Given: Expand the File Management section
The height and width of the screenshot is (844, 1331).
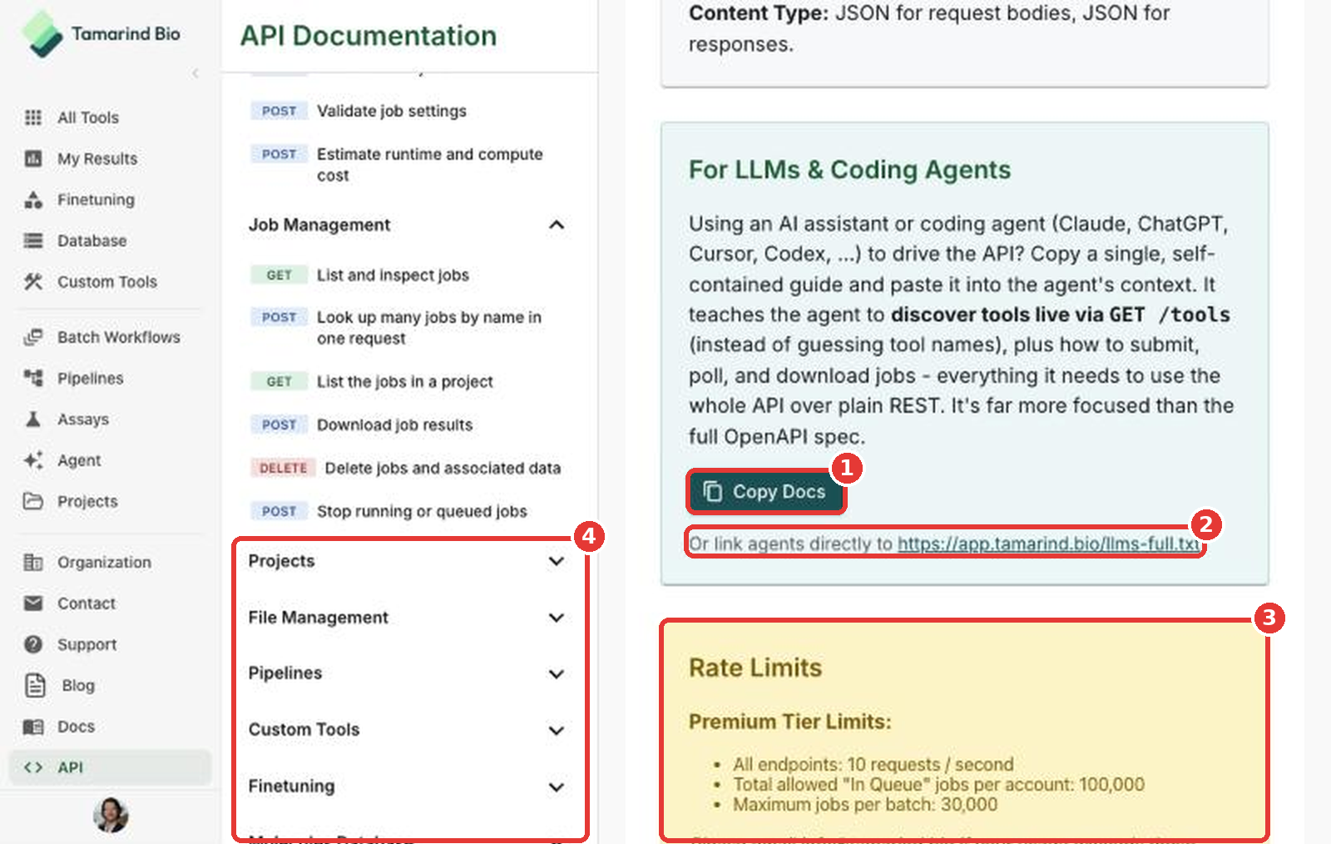Looking at the screenshot, I should pos(557,618).
